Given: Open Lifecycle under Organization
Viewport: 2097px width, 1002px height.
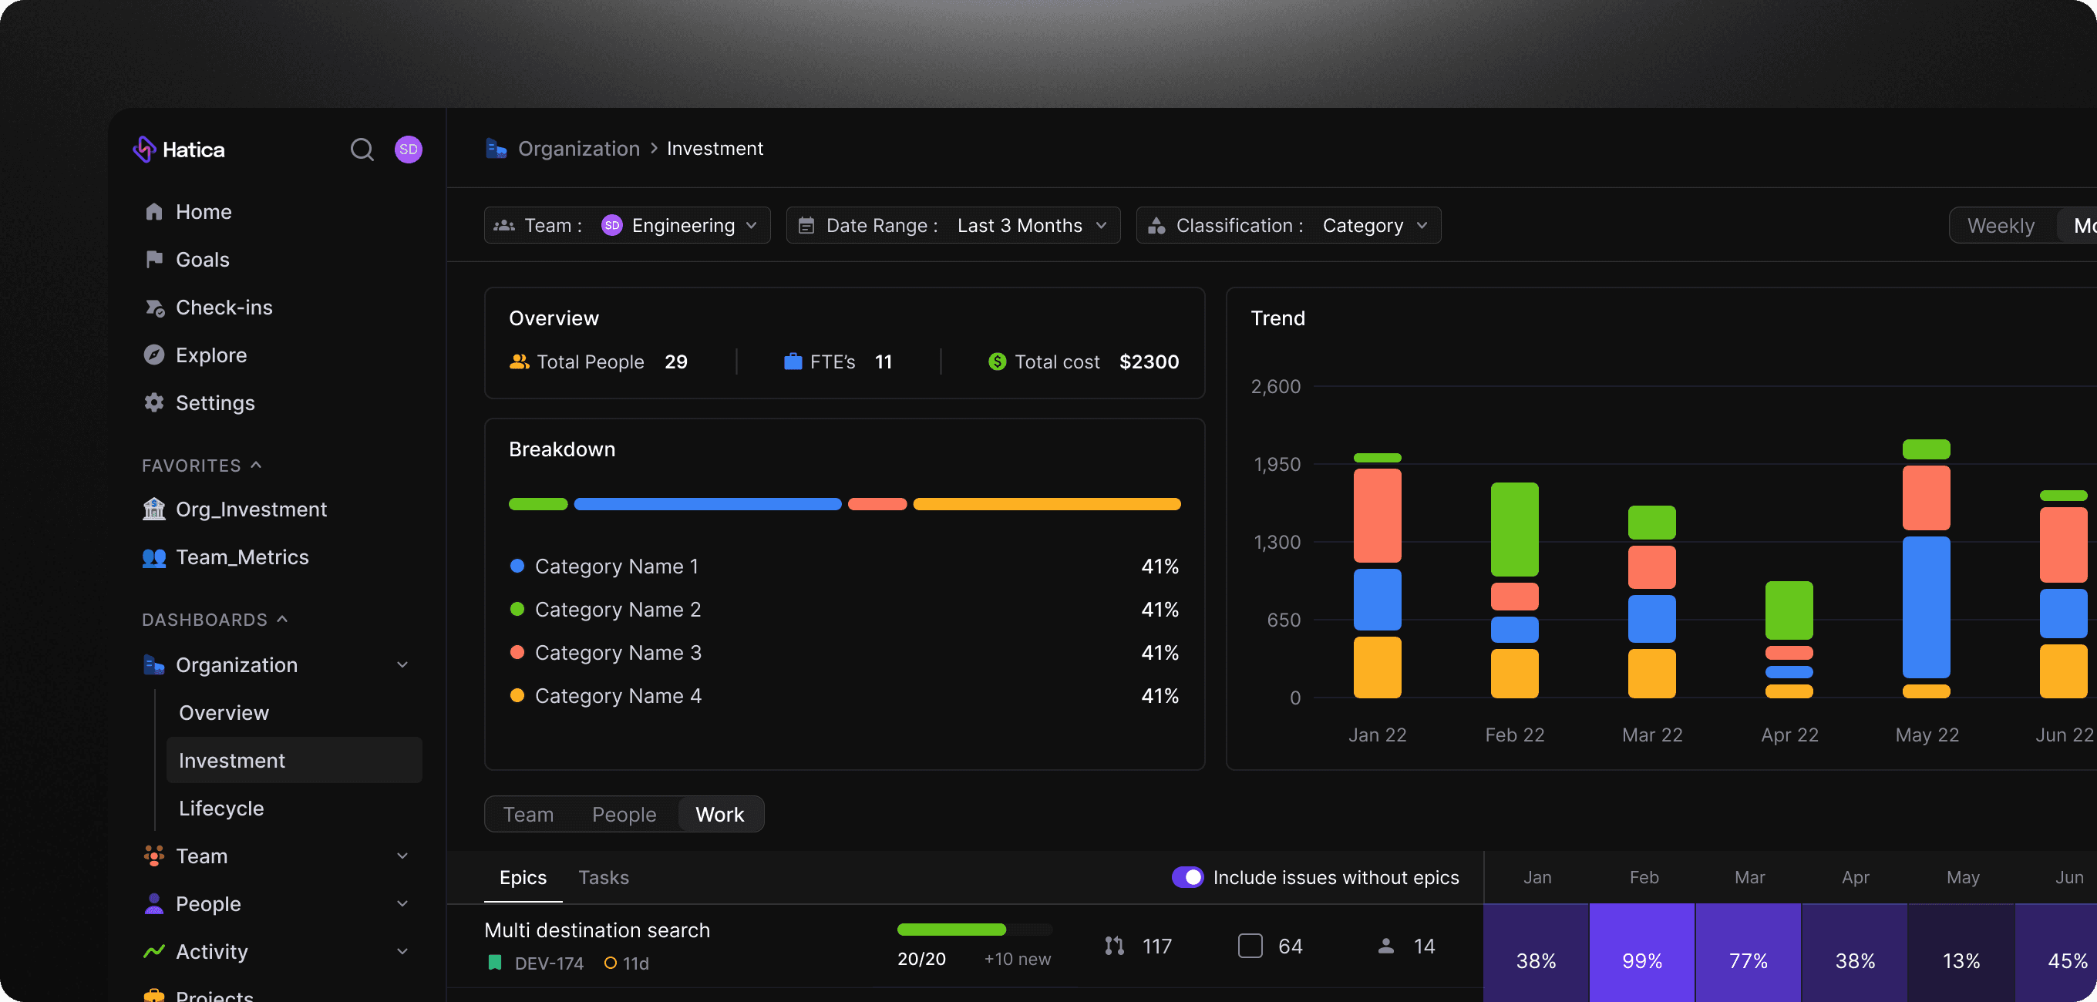Looking at the screenshot, I should (x=221, y=809).
